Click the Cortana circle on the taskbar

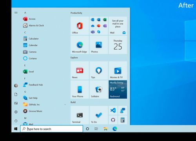(x=87, y=129)
